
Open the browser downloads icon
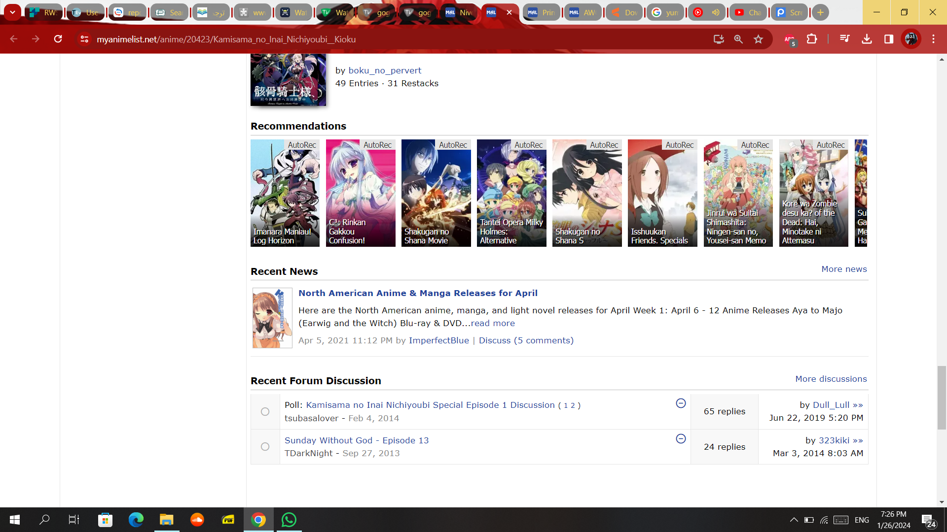(x=867, y=39)
